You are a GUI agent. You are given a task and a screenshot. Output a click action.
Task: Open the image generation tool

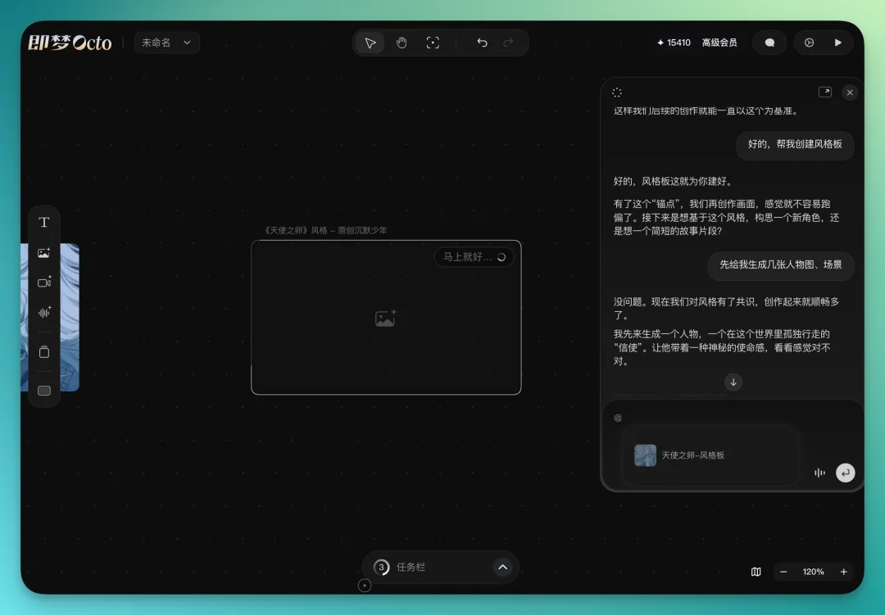[44, 253]
